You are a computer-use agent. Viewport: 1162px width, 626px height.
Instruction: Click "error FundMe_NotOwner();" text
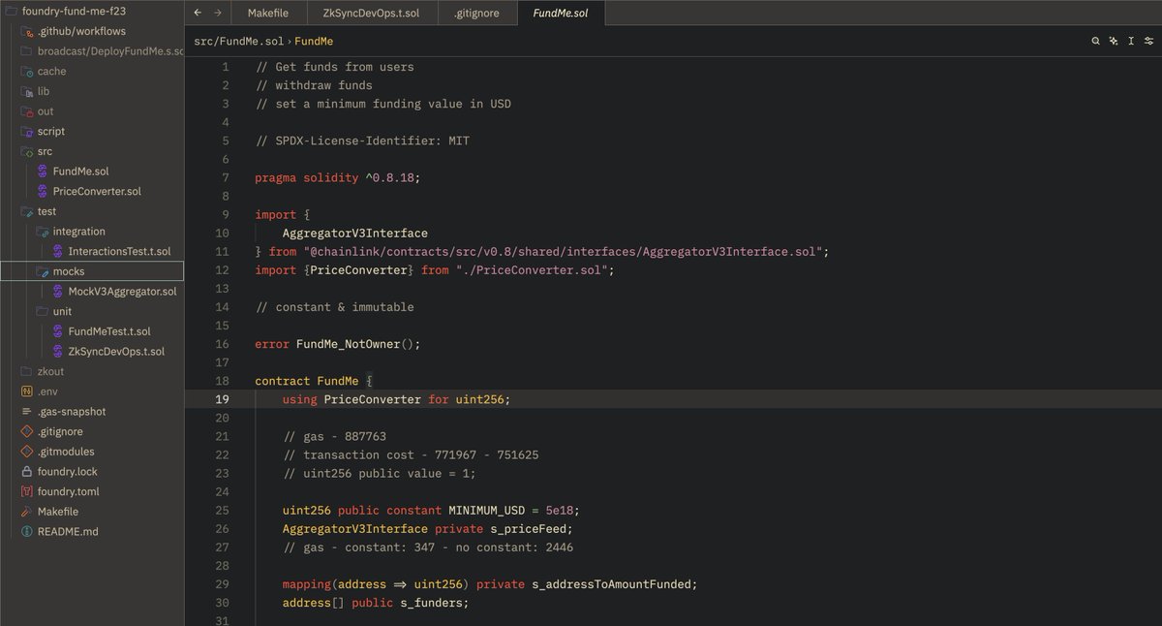338,344
